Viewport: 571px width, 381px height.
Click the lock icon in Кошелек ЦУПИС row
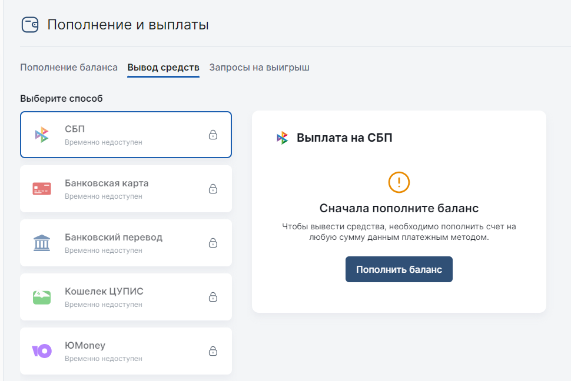pyautogui.click(x=213, y=297)
